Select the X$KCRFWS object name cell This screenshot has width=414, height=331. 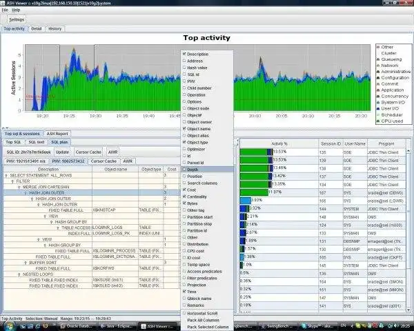pyautogui.click(x=115, y=268)
